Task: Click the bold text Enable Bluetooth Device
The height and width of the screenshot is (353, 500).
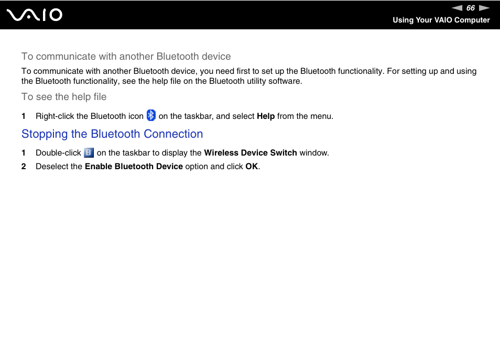Action: 134,167
